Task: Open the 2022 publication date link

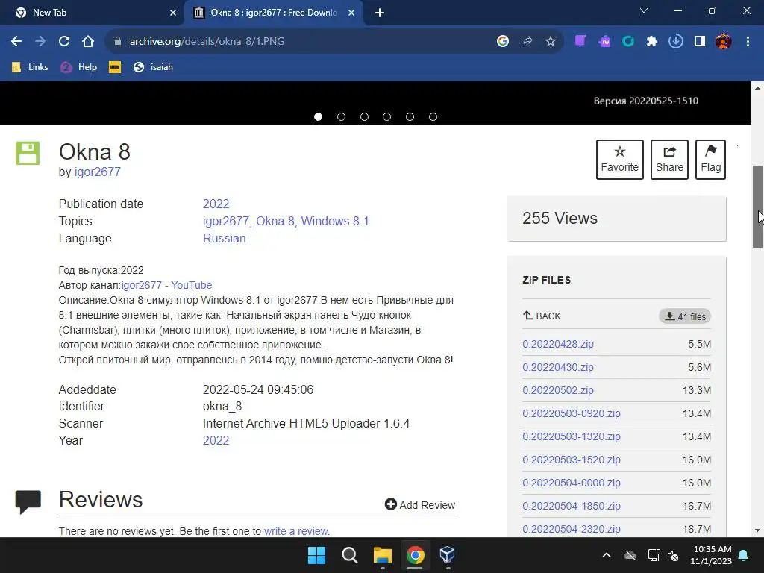Action: 216,204
